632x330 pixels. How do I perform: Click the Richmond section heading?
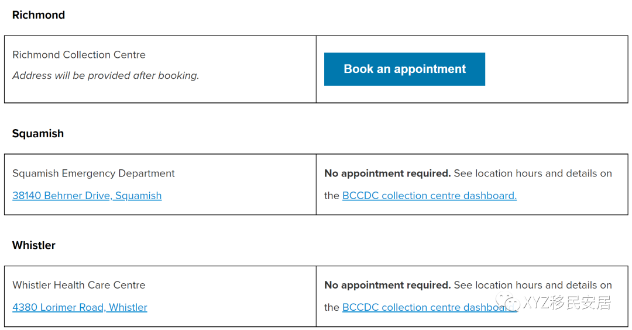tap(39, 15)
